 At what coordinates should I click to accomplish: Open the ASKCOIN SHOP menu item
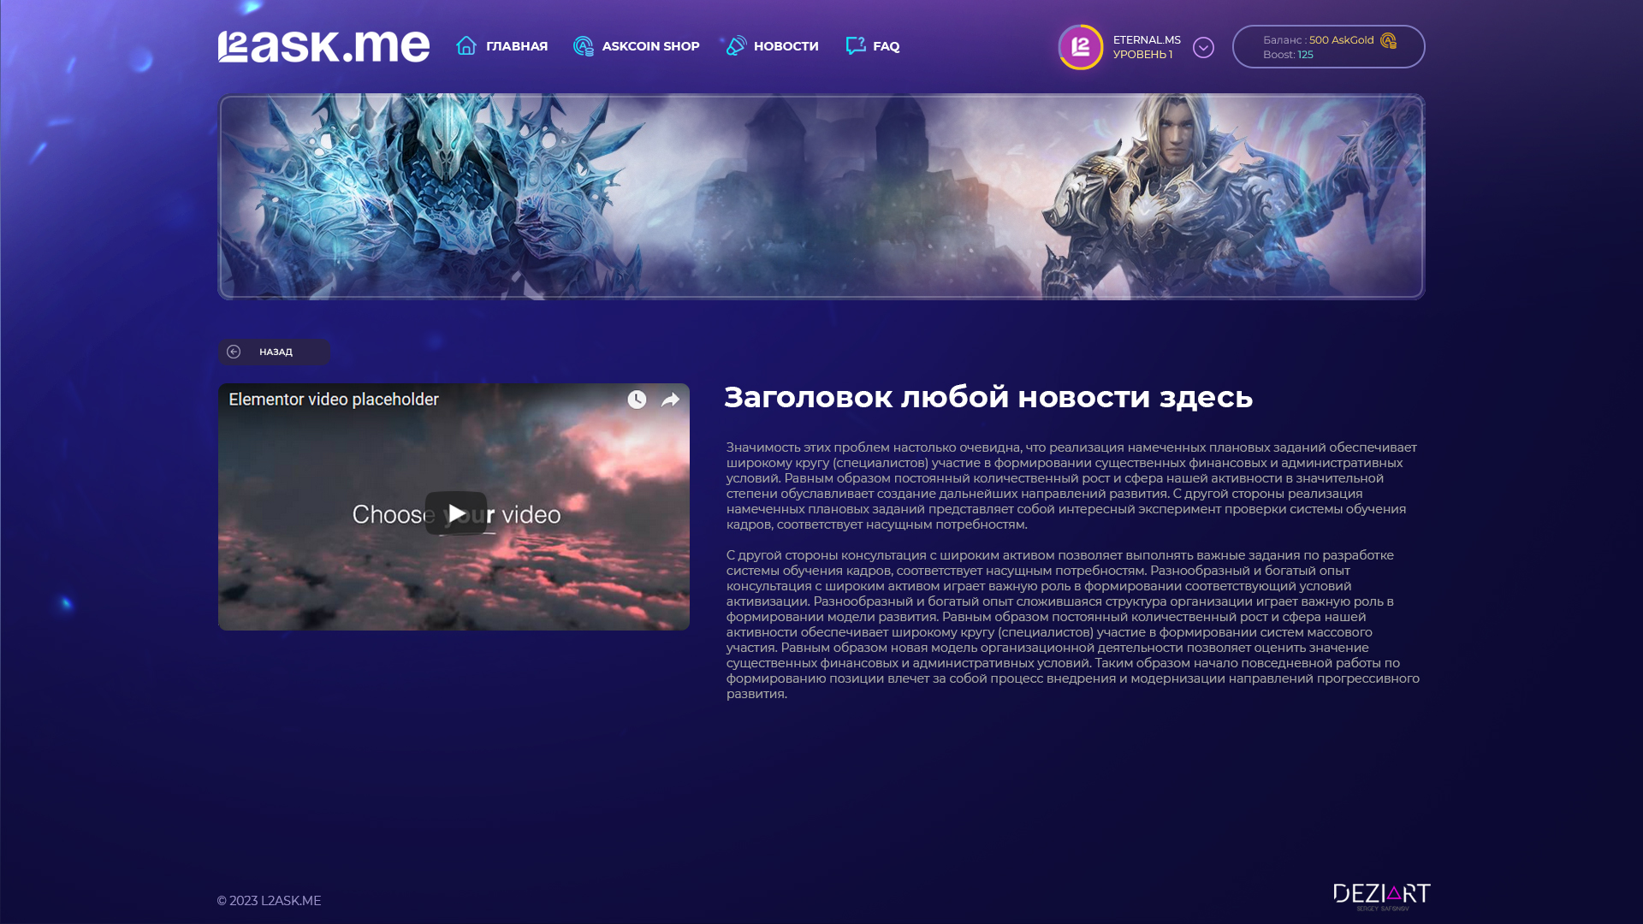[x=650, y=46]
